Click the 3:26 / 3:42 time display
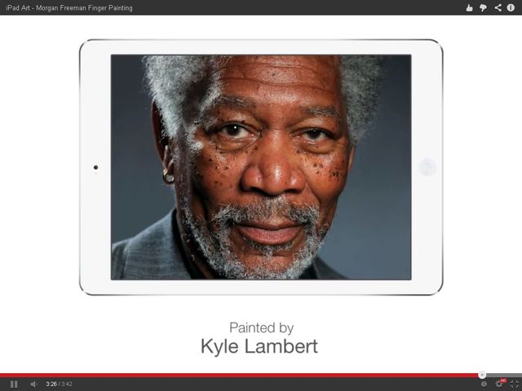Viewport: 522px width, 391px height. 59,384
